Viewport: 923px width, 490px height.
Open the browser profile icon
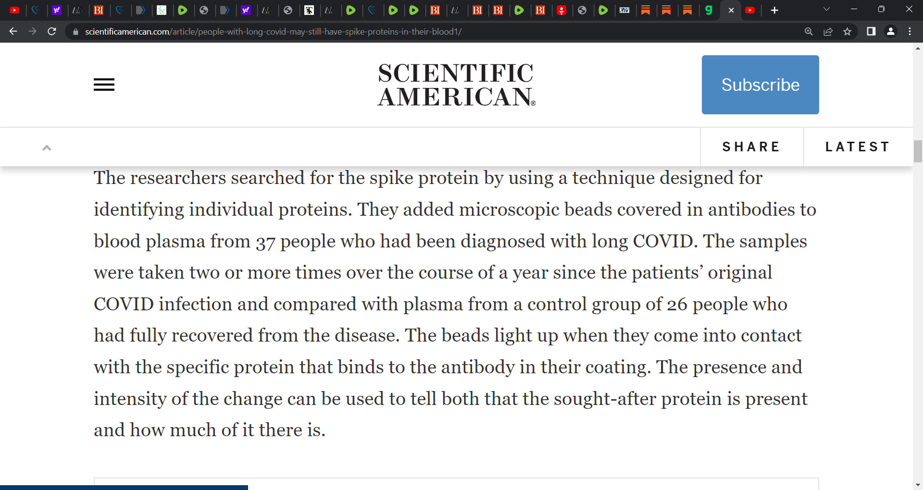(x=890, y=31)
